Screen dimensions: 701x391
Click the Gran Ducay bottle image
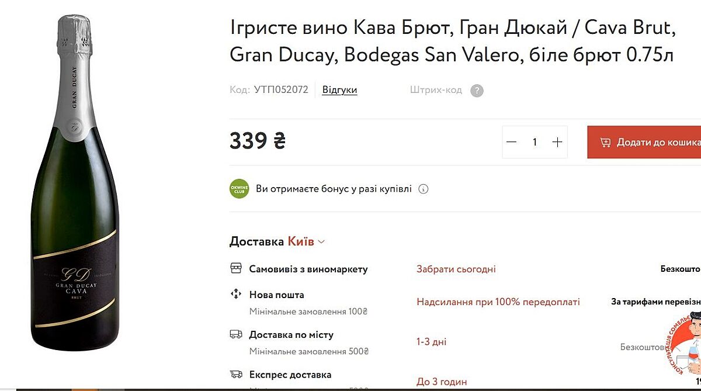click(75, 187)
